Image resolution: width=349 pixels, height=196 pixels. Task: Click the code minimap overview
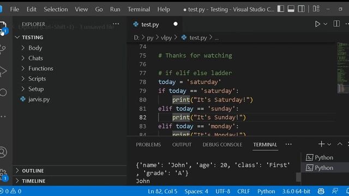tap(343, 68)
